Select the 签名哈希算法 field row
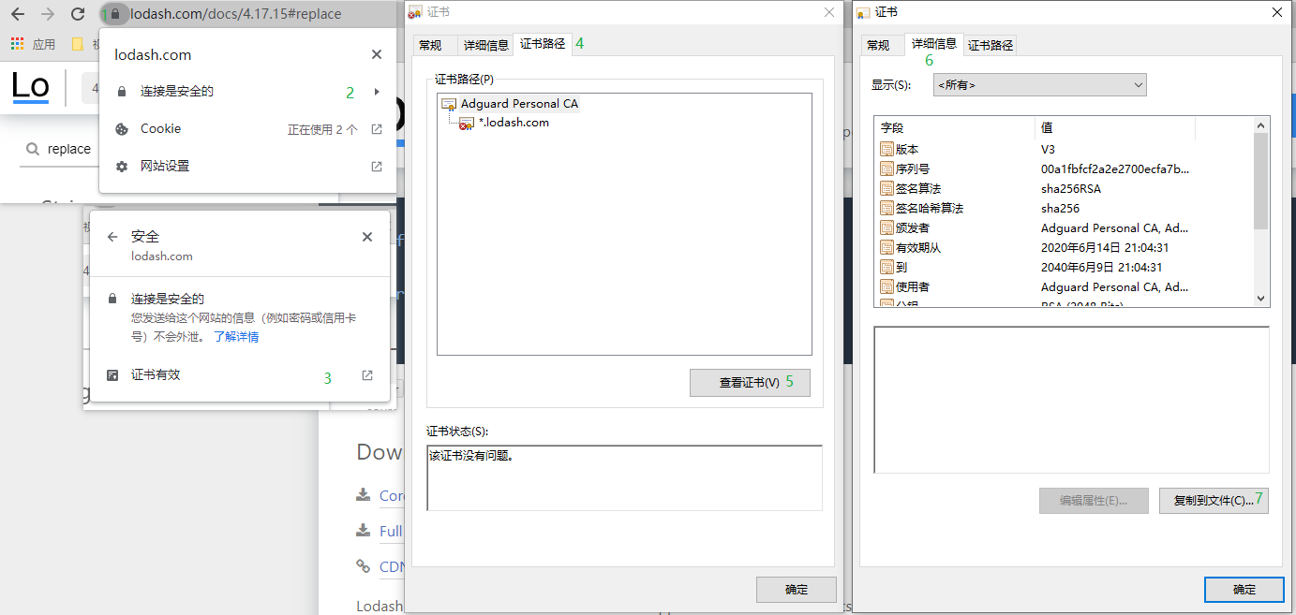 tap(1064, 208)
